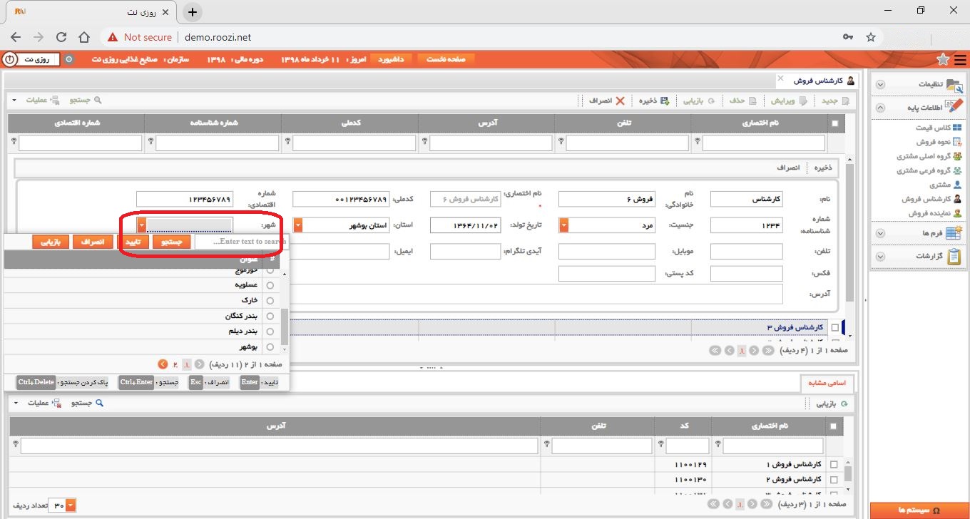Open the جنسیت gender dropdown arrow
The height and width of the screenshot is (519, 970).
click(x=563, y=225)
